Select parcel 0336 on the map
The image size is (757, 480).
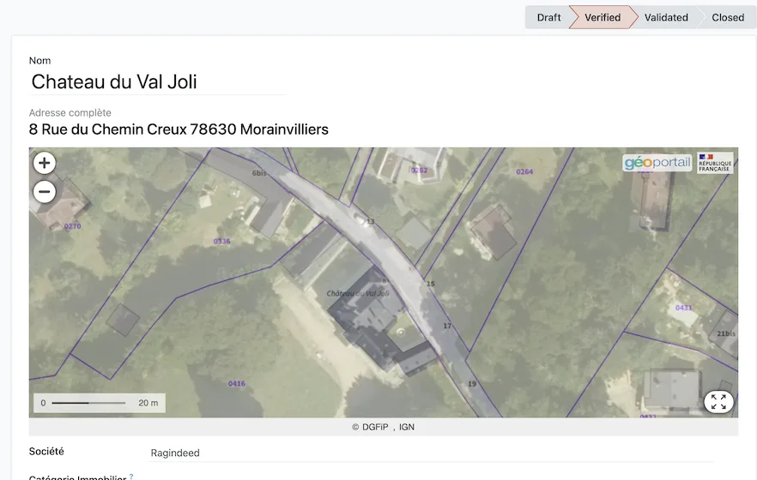point(221,241)
